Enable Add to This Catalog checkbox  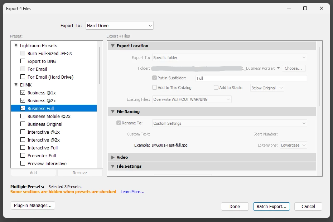tap(154, 87)
